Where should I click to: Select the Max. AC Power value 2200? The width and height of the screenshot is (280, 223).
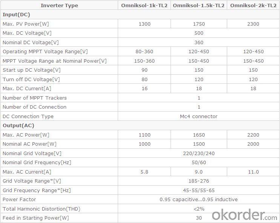click(x=253, y=135)
